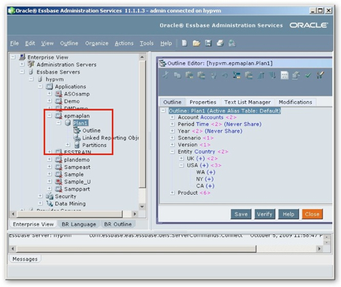341x287 pixels.
Task: Click the Administration Servers node icon
Action: [31, 64]
